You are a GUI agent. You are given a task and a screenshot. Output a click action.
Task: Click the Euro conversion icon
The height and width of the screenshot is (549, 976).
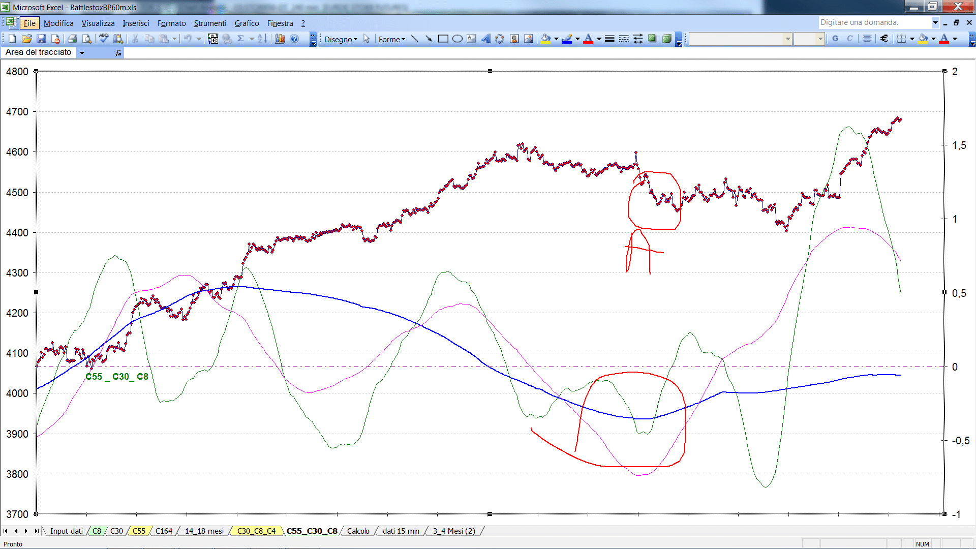pos(212,39)
